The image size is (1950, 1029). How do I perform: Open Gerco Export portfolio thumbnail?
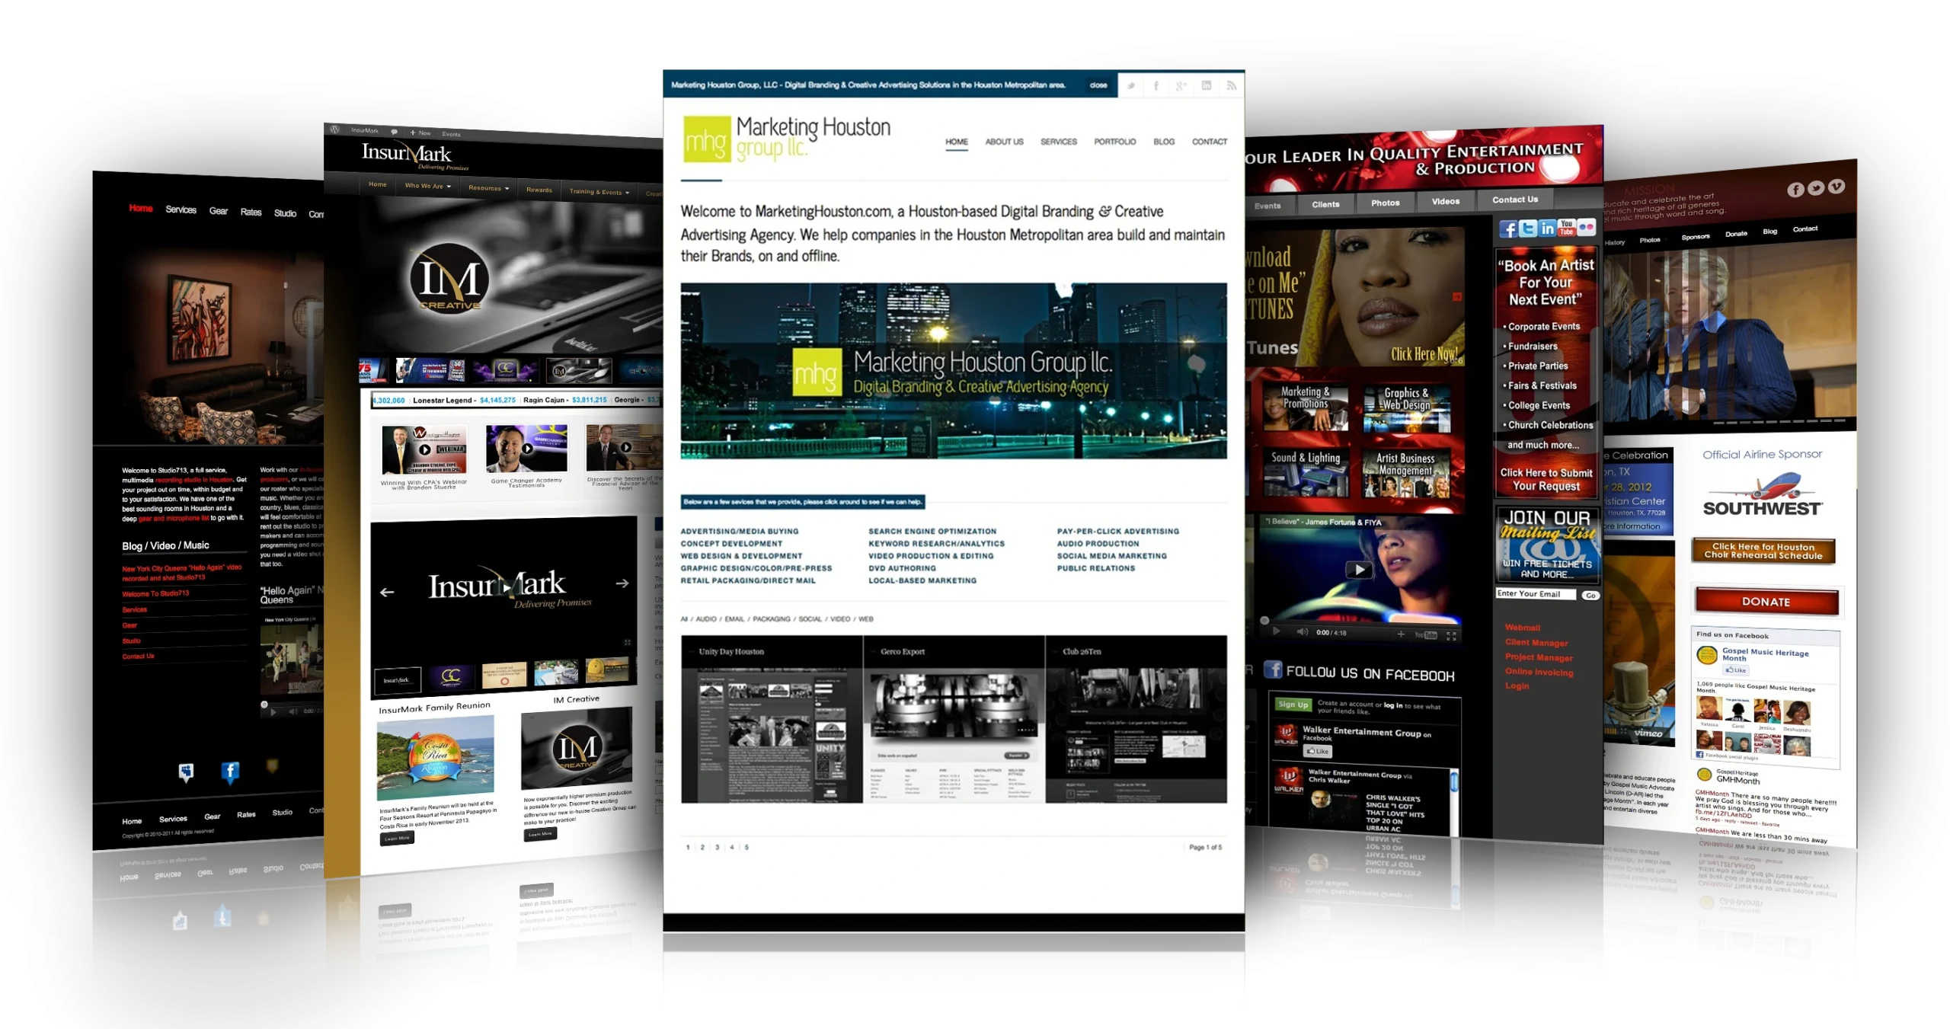tap(954, 719)
